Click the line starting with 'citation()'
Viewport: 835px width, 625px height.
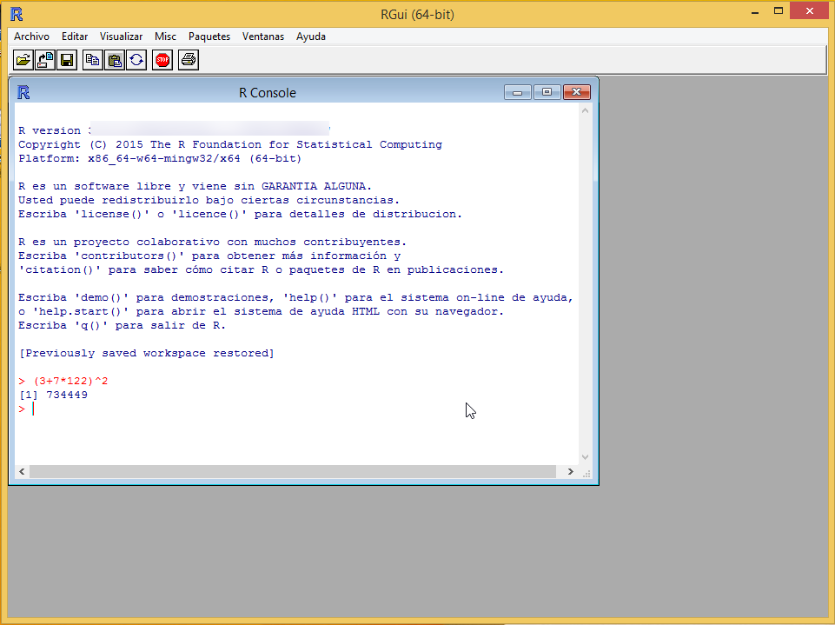[261, 269]
